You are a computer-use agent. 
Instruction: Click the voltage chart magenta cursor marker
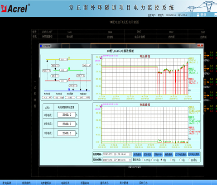pyautogui.click(x=102, y=57)
